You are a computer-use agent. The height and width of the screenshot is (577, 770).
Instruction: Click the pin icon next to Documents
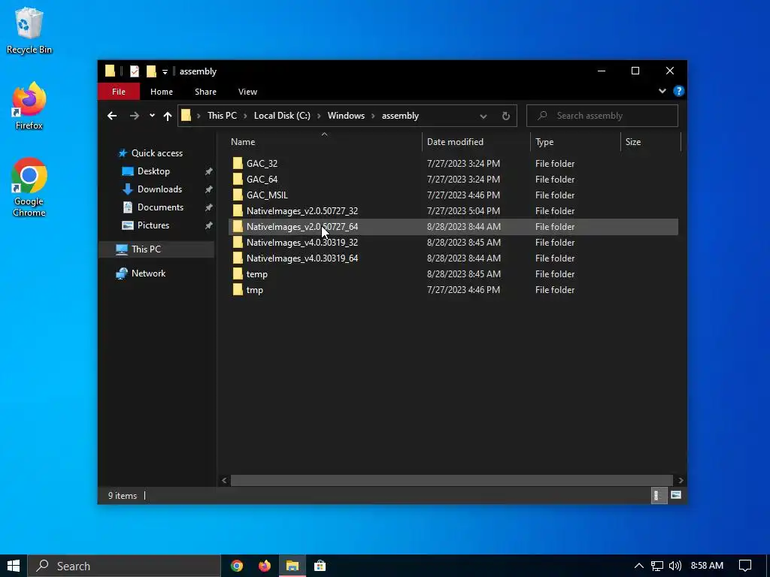pyautogui.click(x=209, y=207)
